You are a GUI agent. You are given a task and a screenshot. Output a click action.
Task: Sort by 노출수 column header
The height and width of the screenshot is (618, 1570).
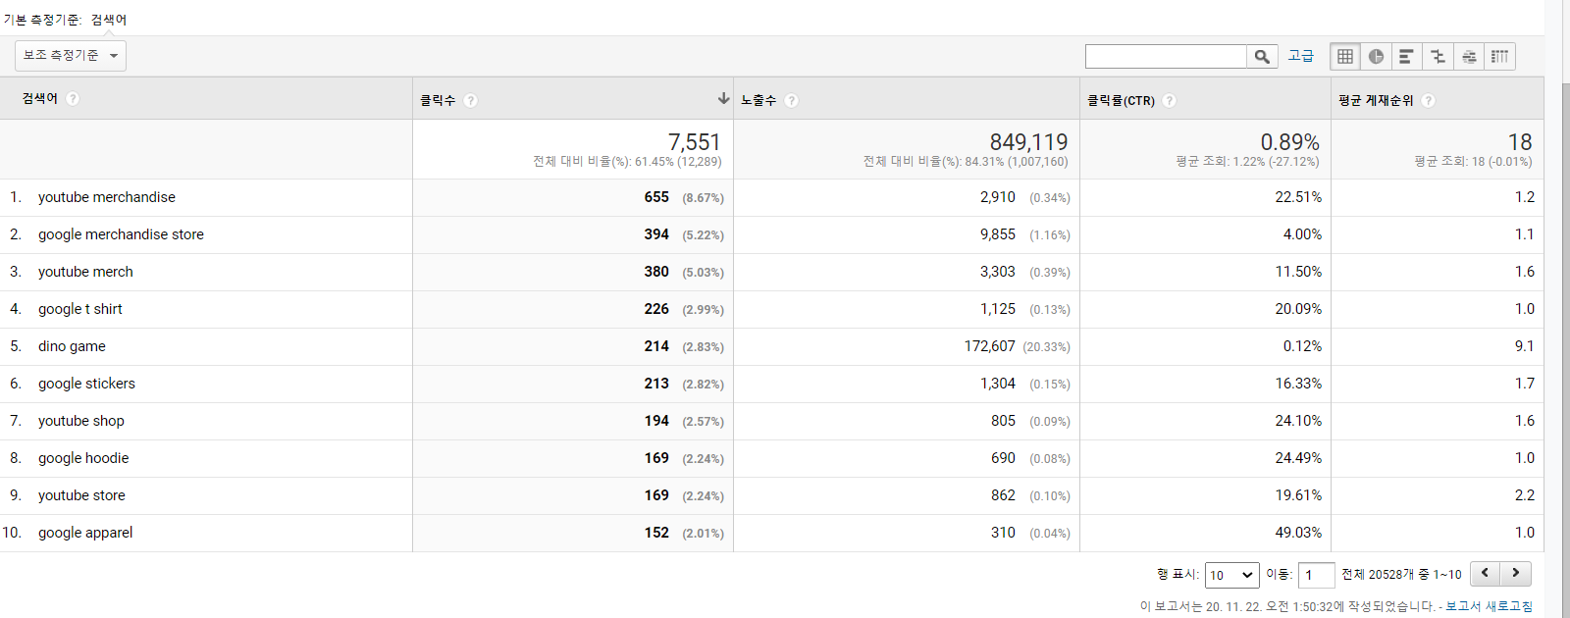759,100
